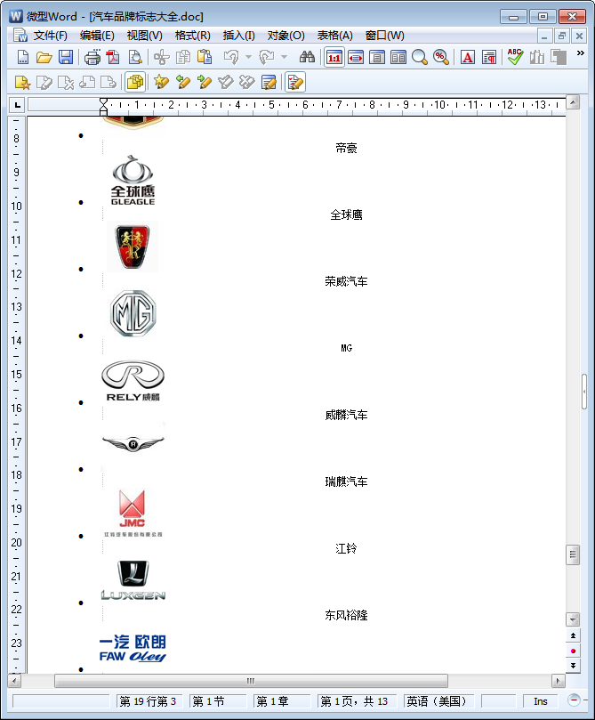595x720 pixels.
Task: Toggle the Ins insert mode indicator
Action: (541, 701)
